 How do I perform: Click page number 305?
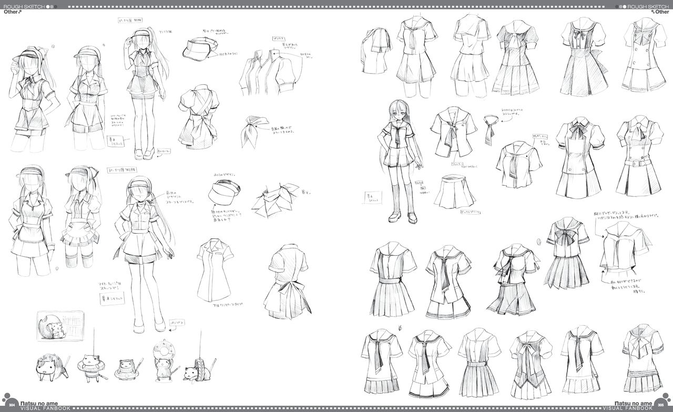point(661,405)
